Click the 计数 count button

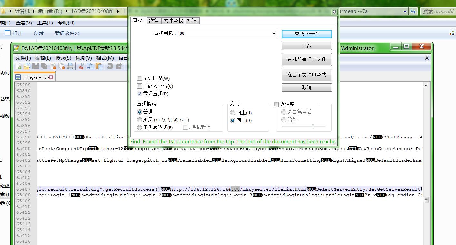[x=306, y=46]
